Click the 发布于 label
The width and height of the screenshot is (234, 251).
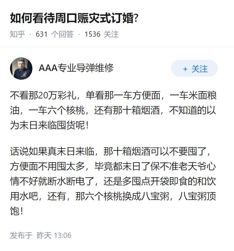(21, 235)
